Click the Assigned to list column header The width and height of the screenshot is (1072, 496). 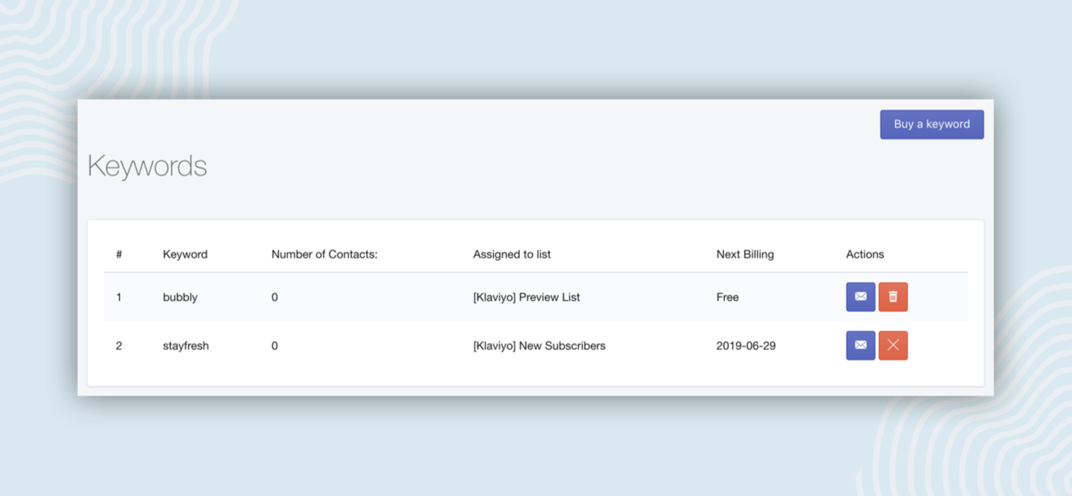click(x=512, y=254)
